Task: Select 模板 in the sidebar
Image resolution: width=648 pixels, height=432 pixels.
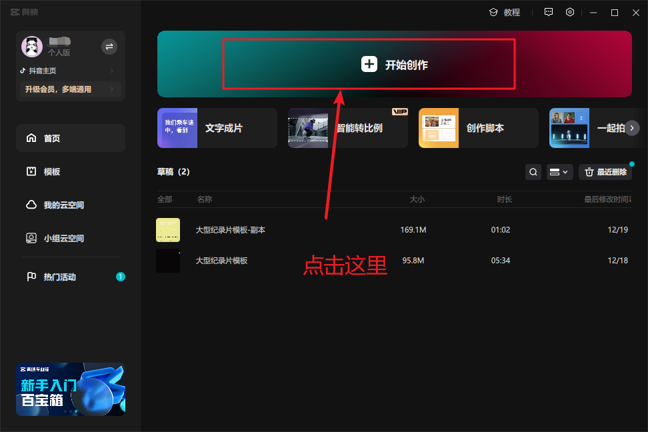Action: pyautogui.click(x=52, y=171)
